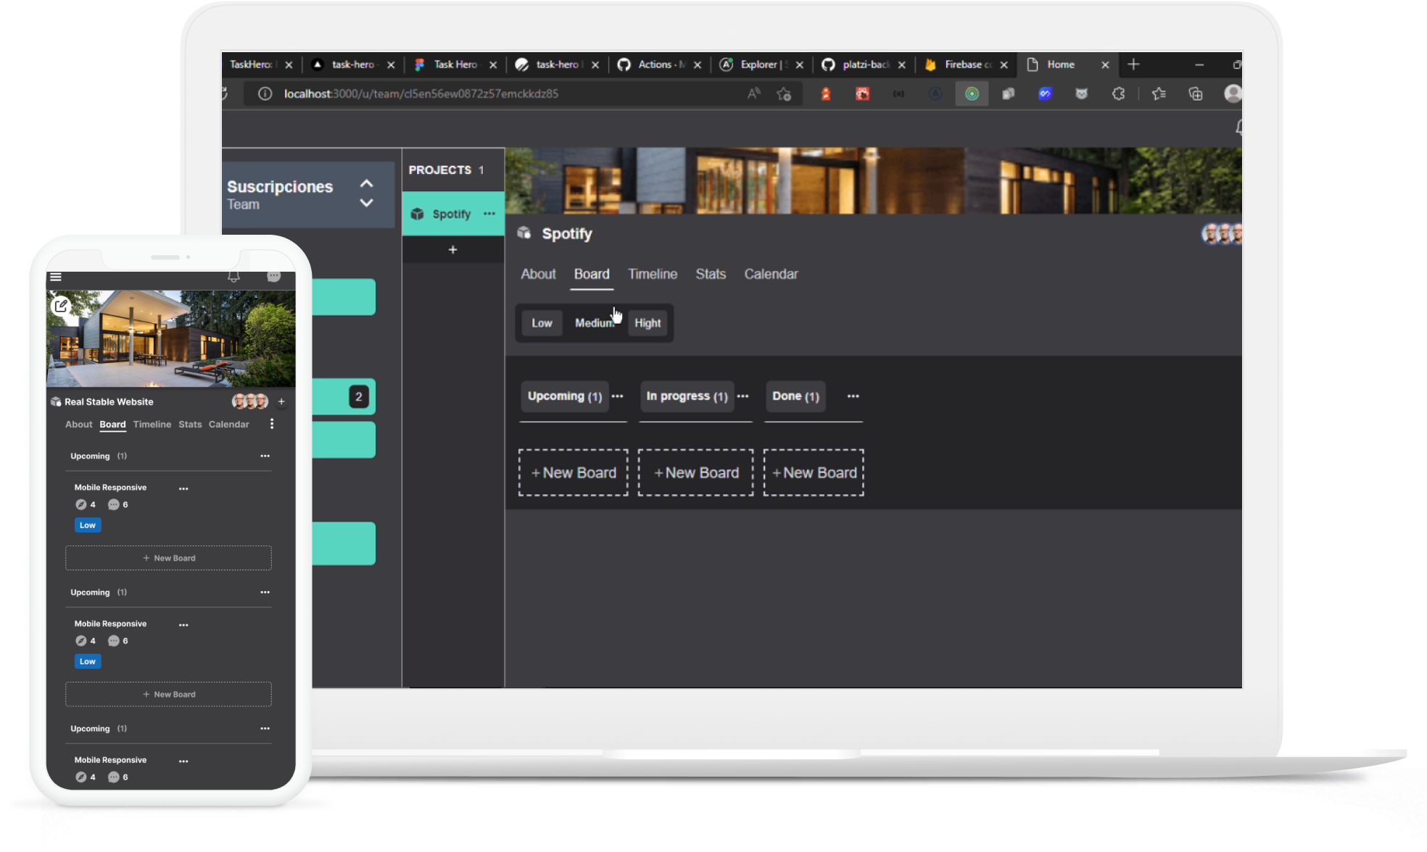Click the PROJECTS 1 header
Viewport: 1427px width, 852px height.
click(446, 170)
